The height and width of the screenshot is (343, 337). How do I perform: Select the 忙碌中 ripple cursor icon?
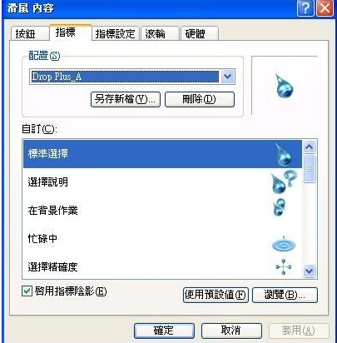click(284, 244)
